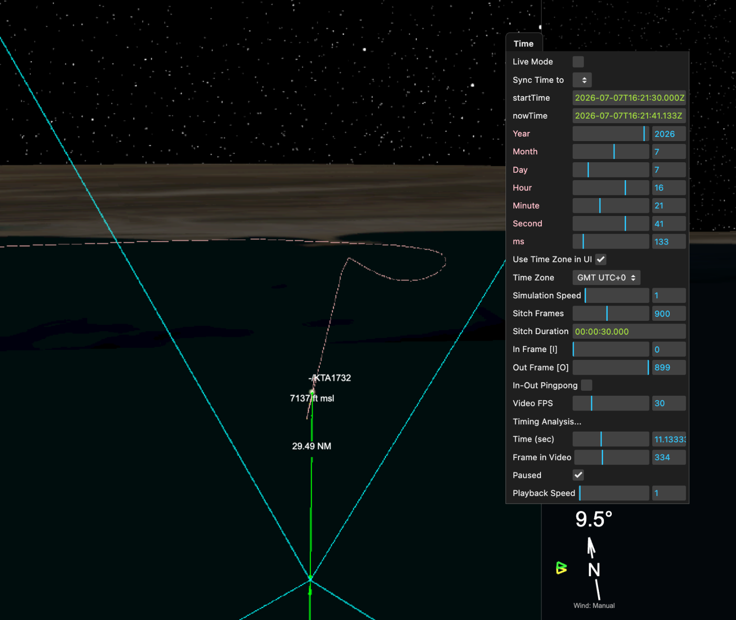Enable the In-Out Pingpong checkbox
The image size is (736, 620).
pyautogui.click(x=586, y=385)
